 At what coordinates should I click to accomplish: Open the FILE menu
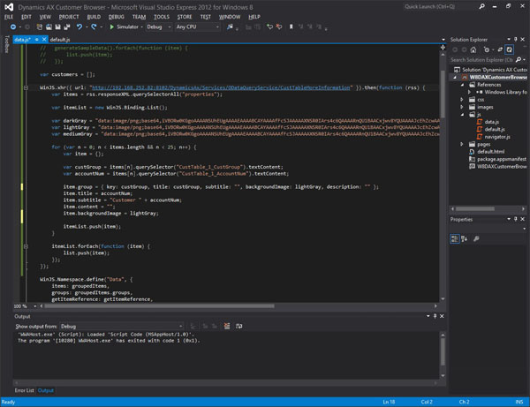[x=9, y=17]
